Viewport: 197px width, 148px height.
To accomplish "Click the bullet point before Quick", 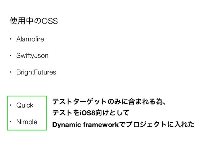I will tap(10, 105).
